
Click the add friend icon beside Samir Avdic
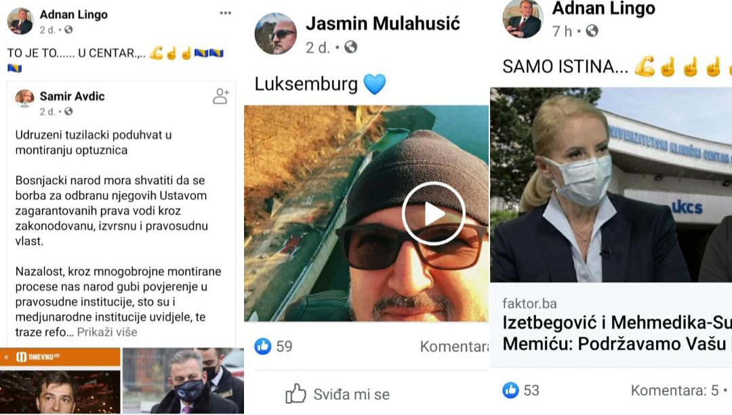(221, 96)
